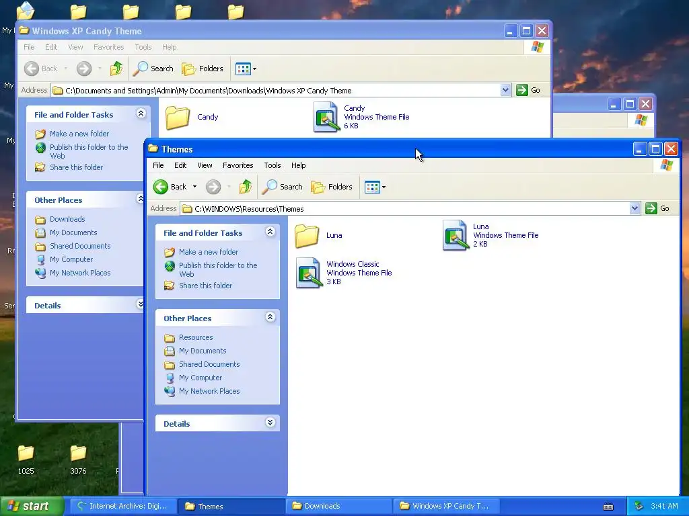Image resolution: width=689 pixels, height=516 pixels.
Task: Open Edit menu in Themes window
Action: pyautogui.click(x=180, y=165)
